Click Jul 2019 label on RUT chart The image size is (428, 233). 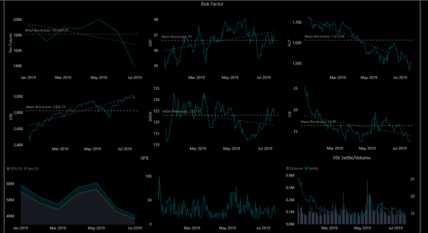(400, 78)
